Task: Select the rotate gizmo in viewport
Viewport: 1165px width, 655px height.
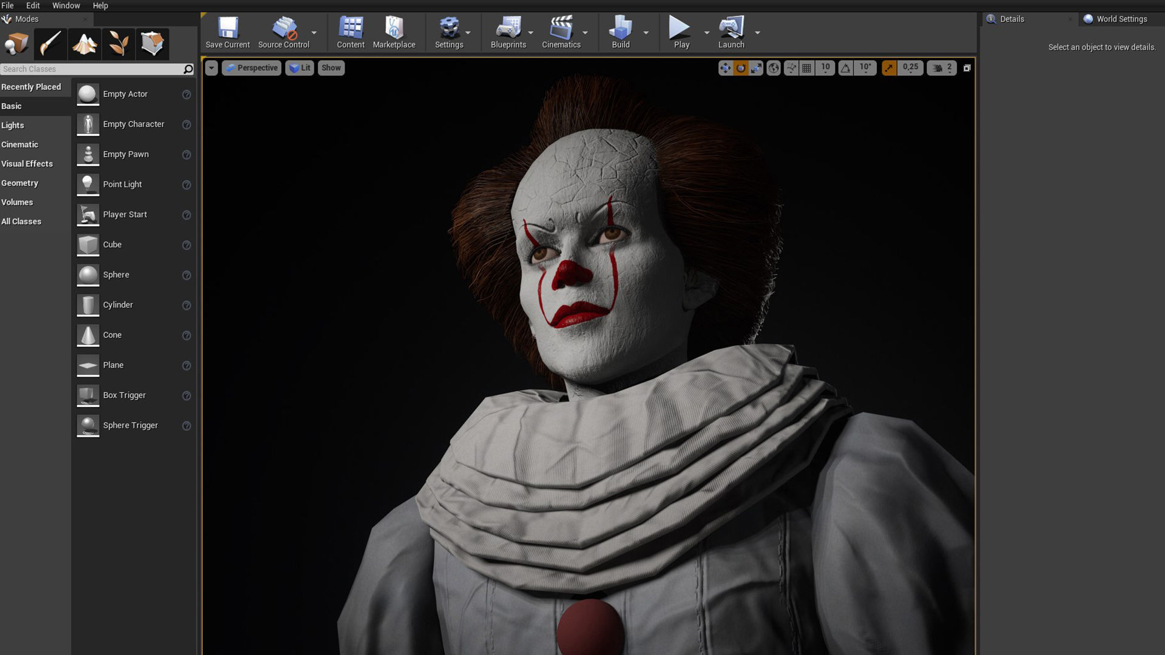Action: click(x=741, y=68)
